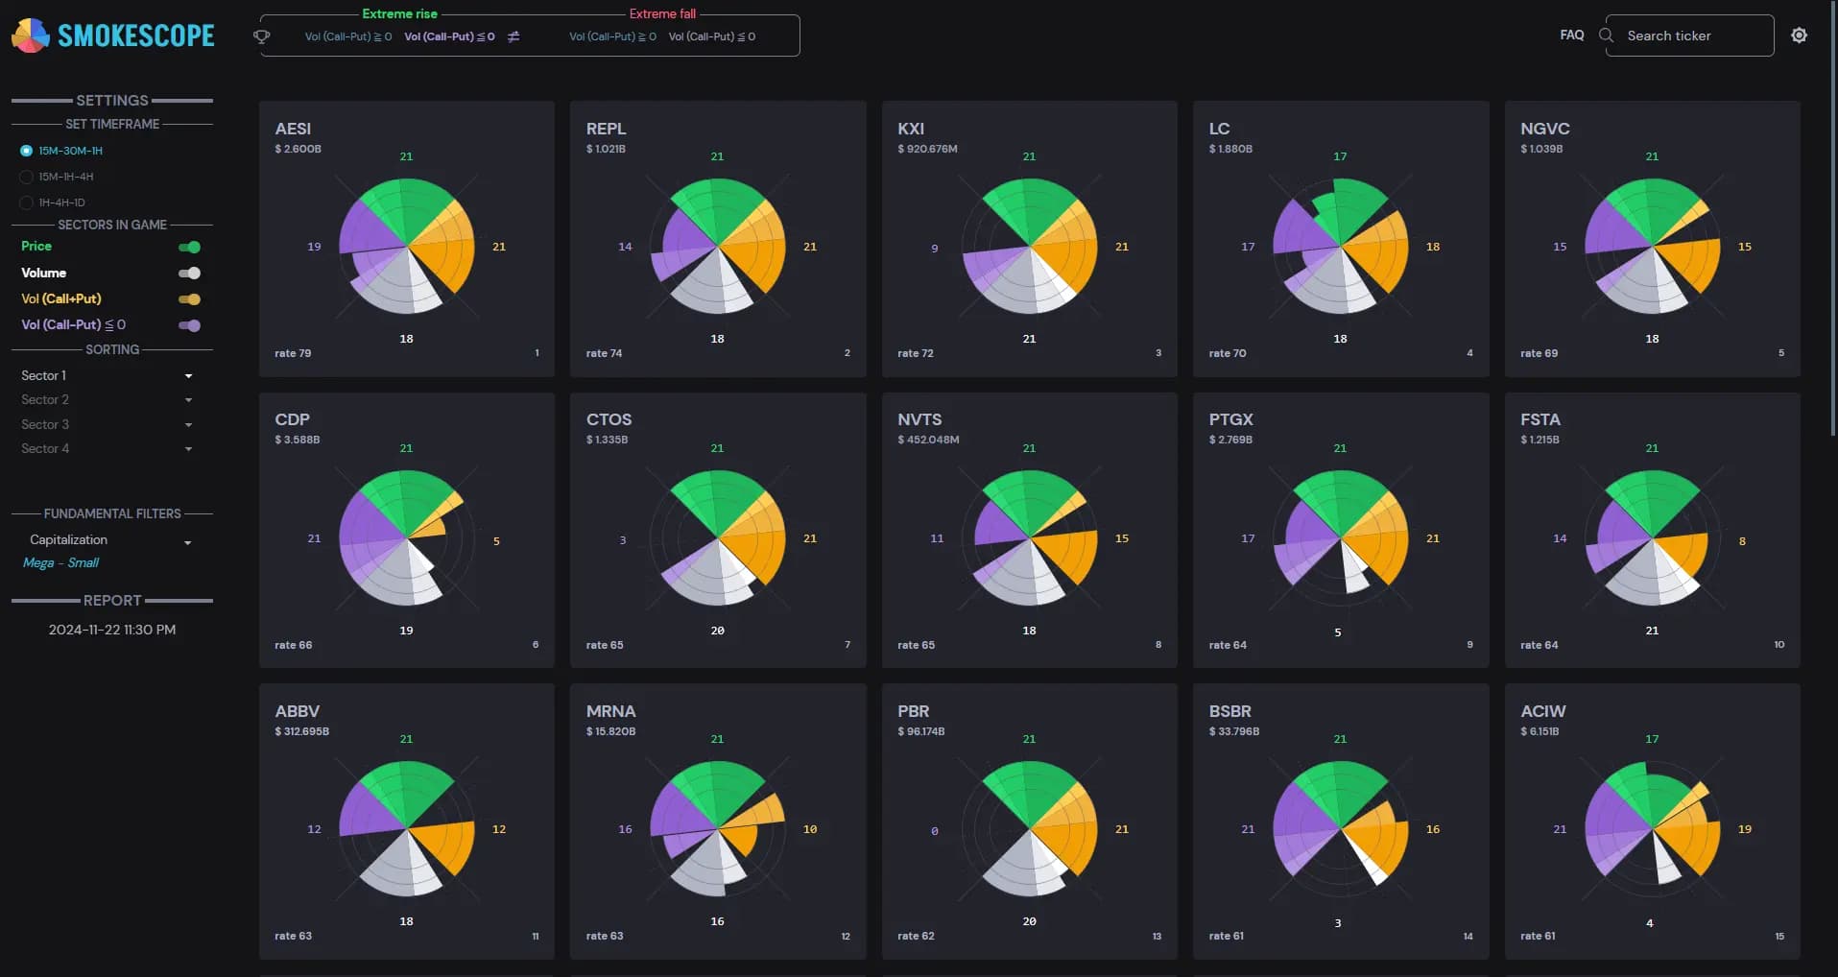
Task: Click the rate 62 label on PBR card
Action: [x=916, y=936]
